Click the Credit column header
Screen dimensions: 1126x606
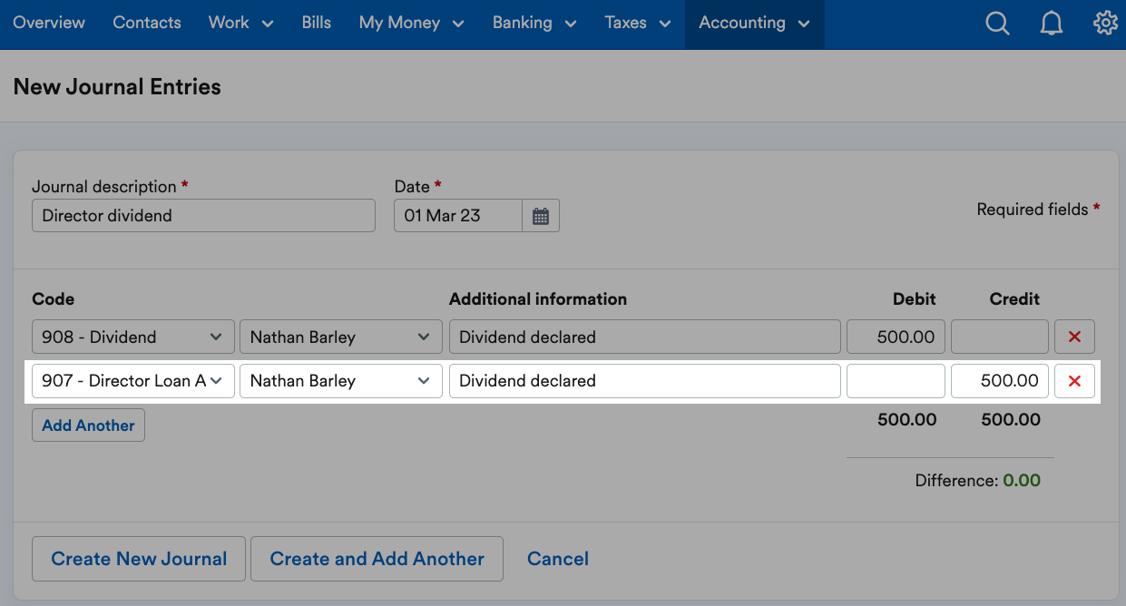click(1014, 298)
